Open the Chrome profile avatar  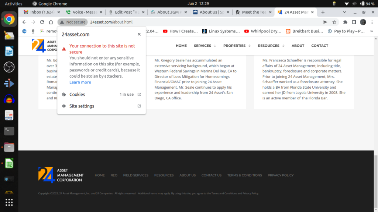point(363,22)
